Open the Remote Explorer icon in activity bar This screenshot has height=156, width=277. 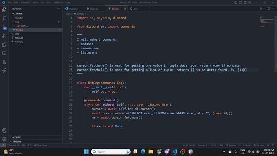(4, 53)
